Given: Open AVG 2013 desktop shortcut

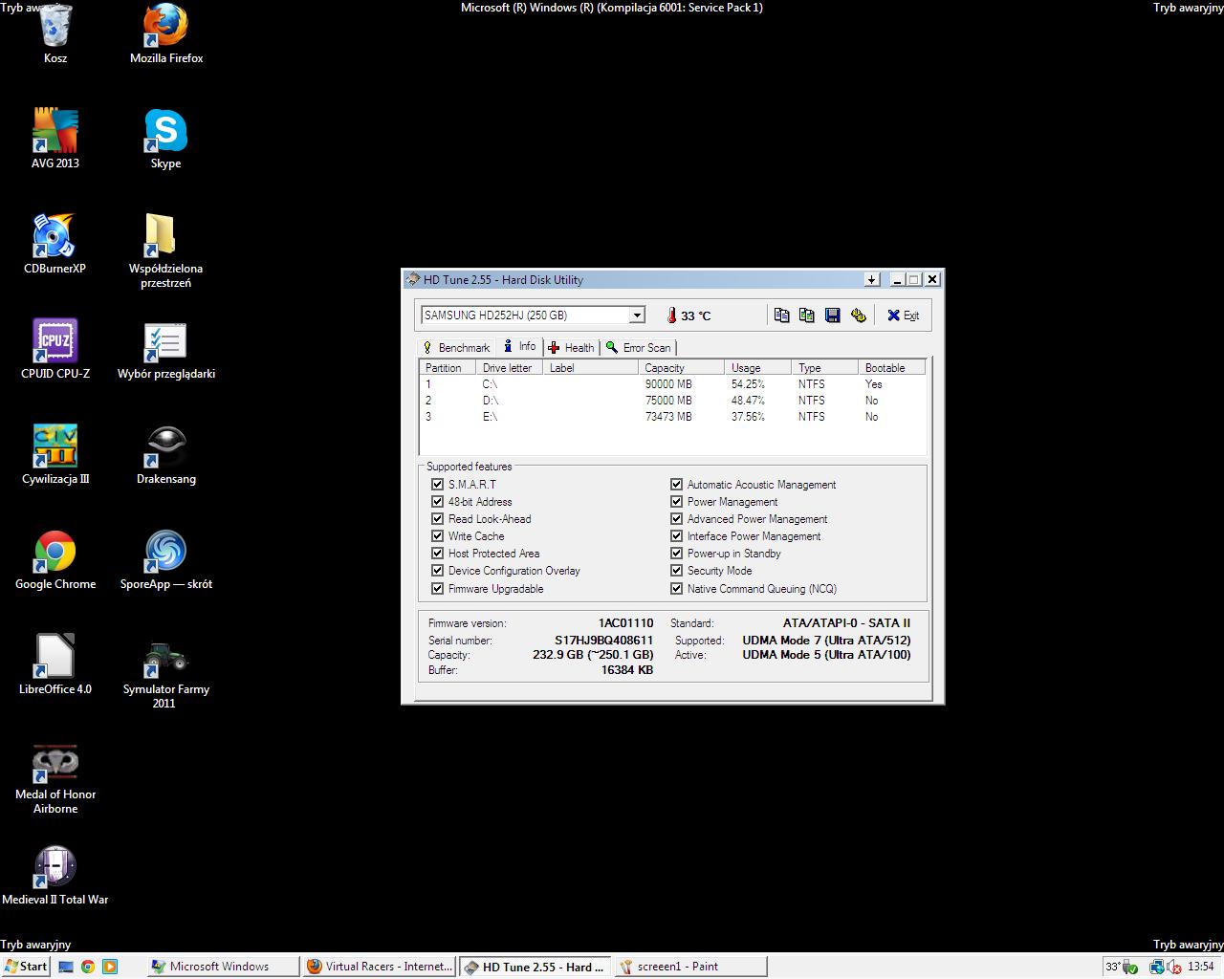Looking at the screenshot, I should [55, 140].
